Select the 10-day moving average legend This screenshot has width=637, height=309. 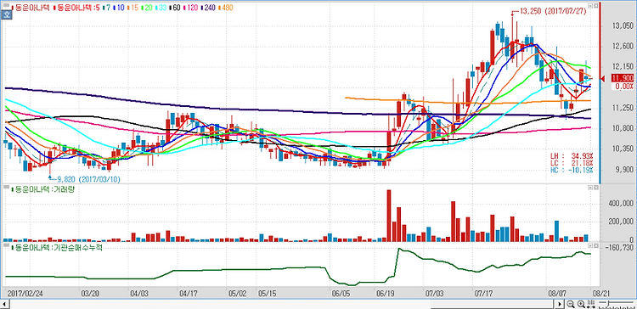click(x=120, y=8)
